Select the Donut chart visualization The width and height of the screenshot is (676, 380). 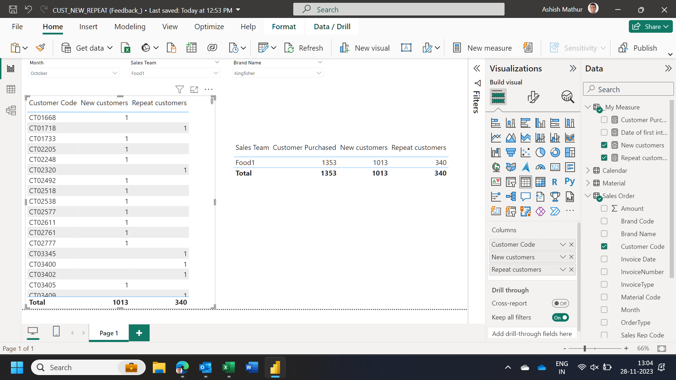(x=555, y=152)
